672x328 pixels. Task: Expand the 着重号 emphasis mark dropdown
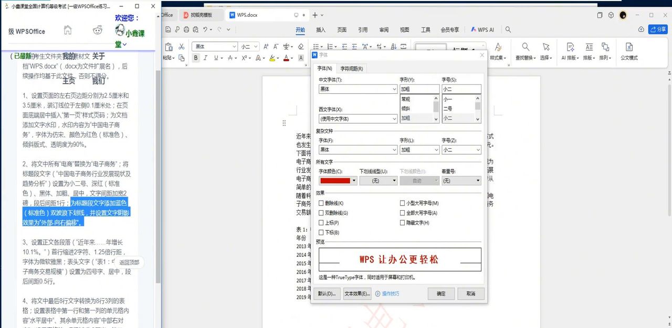(460, 180)
